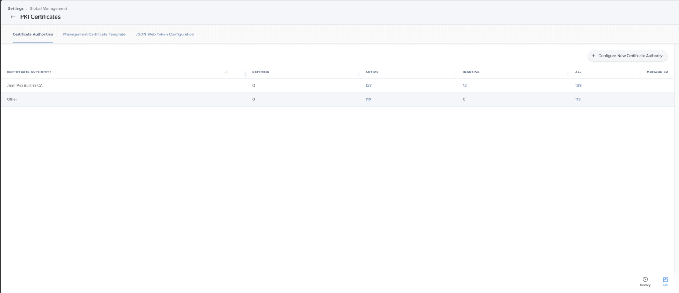Open all 139 certificates for Jamf Pro Built-in CA
The width and height of the screenshot is (679, 293).
[x=578, y=85]
